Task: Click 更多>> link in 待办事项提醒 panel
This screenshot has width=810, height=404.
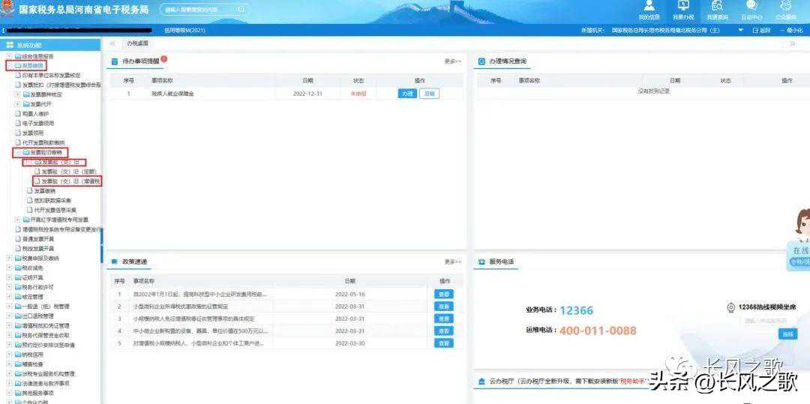Action: [x=452, y=61]
